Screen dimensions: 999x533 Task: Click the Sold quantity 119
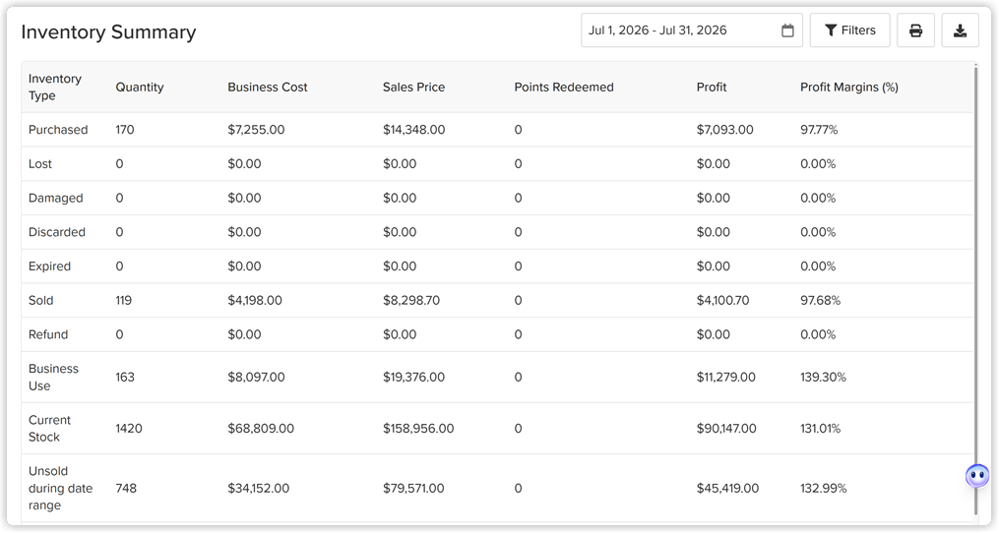[124, 301]
